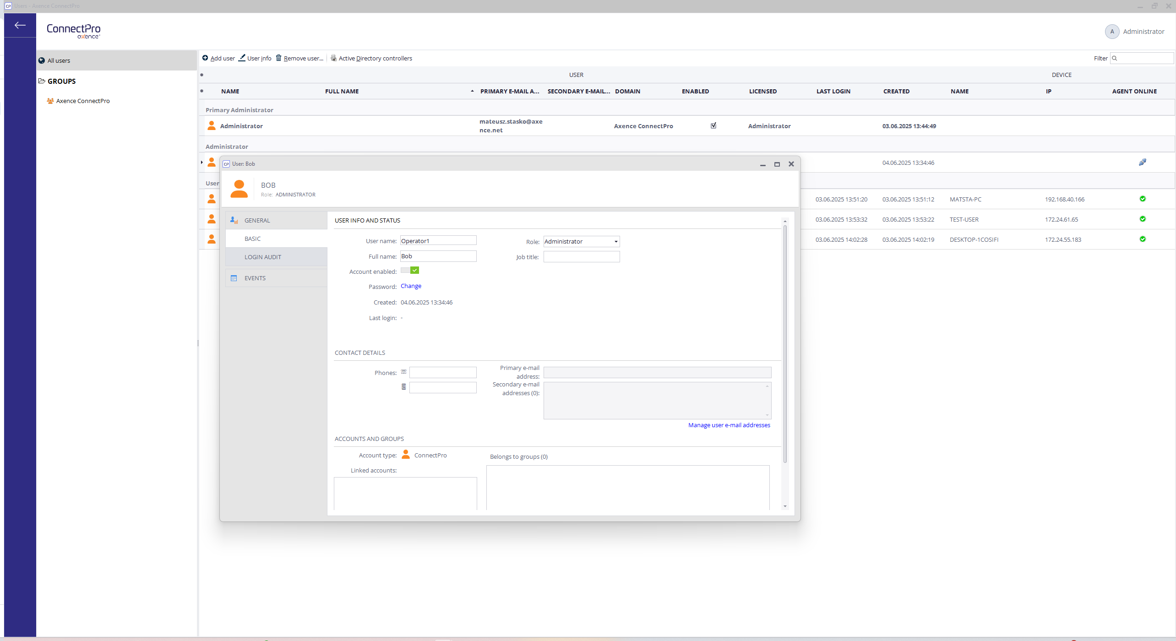Open Active Directory controllers icon
Viewport: 1176px width, 641px height.
pos(333,58)
